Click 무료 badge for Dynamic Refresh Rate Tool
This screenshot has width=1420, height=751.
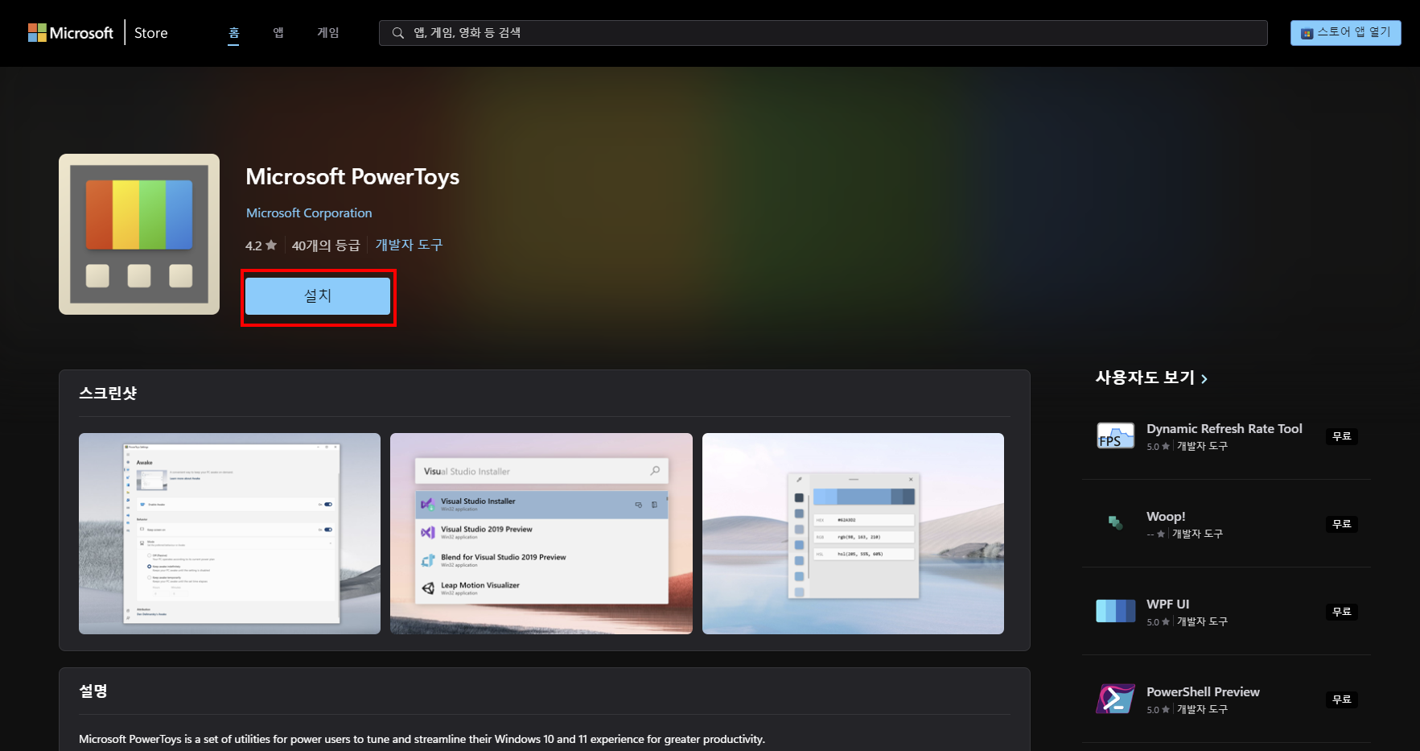pos(1342,436)
